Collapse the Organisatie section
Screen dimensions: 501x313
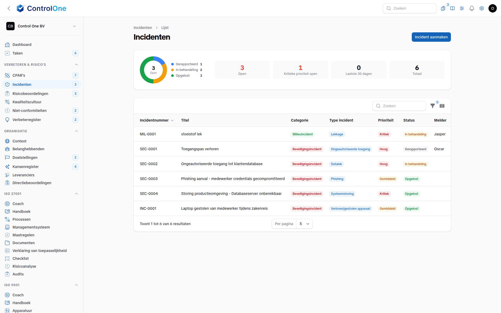pos(76,131)
